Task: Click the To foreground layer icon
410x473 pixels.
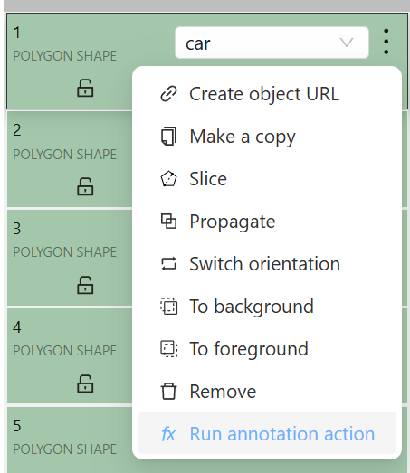Action: 168,349
